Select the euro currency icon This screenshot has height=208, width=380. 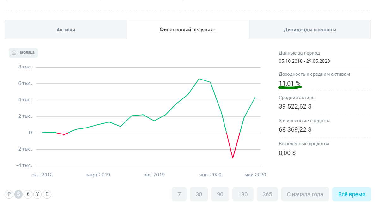tap(28, 194)
